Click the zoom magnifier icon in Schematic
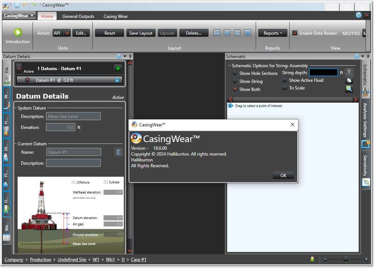The image size is (374, 268). (x=349, y=89)
